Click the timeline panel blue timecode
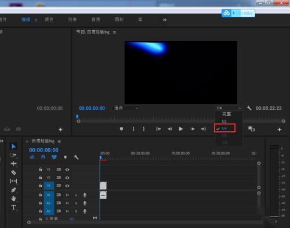290x228 pixels. 43,150
